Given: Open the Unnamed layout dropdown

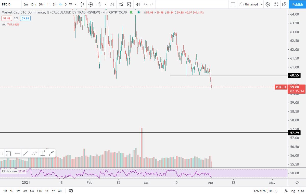Looking at the screenshot, I should pyautogui.click(x=250, y=4).
